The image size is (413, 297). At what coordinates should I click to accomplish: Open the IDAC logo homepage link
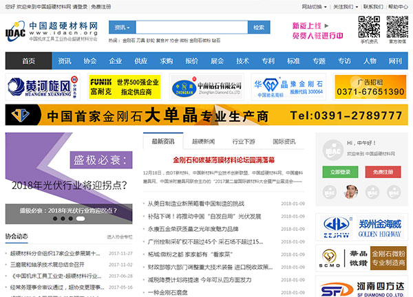point(52,32)
